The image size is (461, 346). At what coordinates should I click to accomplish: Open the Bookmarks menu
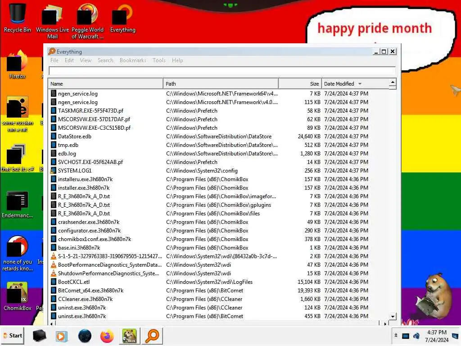[133, 60]
